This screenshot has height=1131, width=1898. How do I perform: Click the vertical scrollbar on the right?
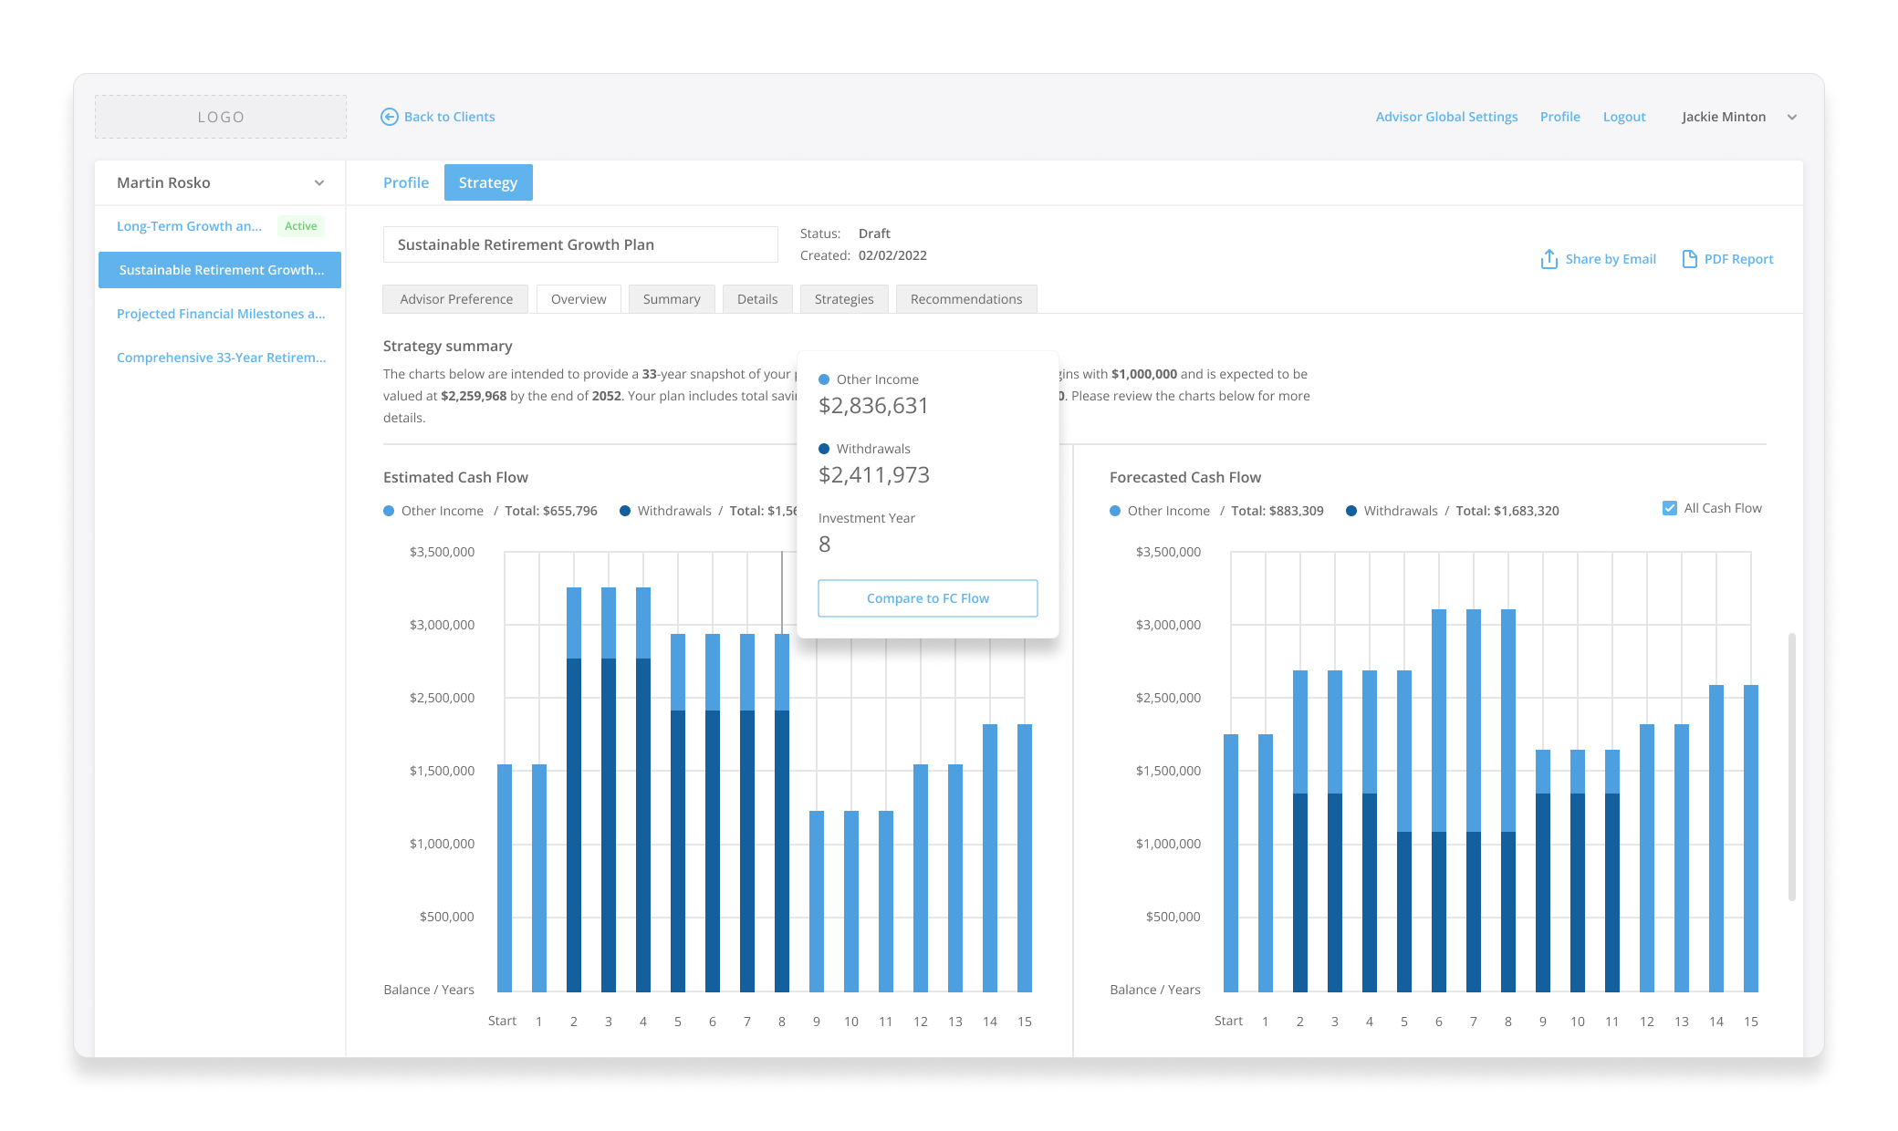(1792, 766)
